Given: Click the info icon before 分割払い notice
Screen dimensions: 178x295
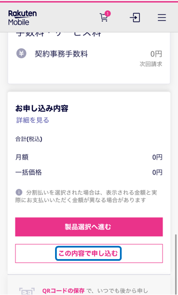Looking at the screenshot, I should pos(19,192).
